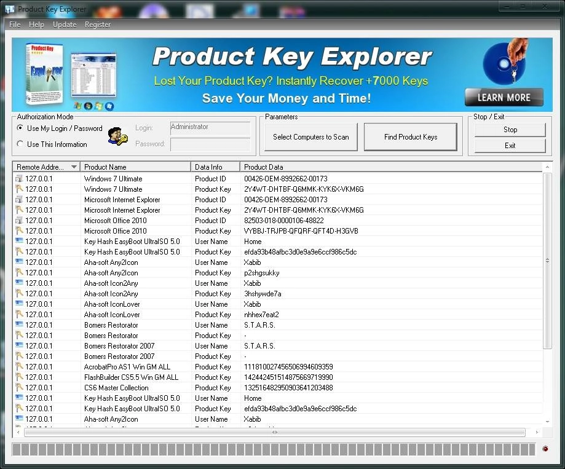Click key icon for FlashBuilder CS5.5 Win GM ALL

[19, 377]
